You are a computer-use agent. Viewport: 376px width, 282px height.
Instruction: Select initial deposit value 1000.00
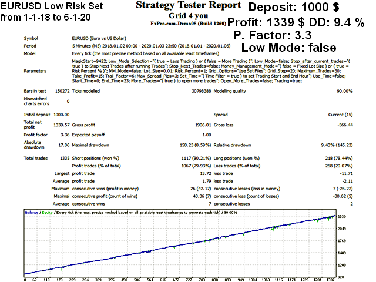61,115
